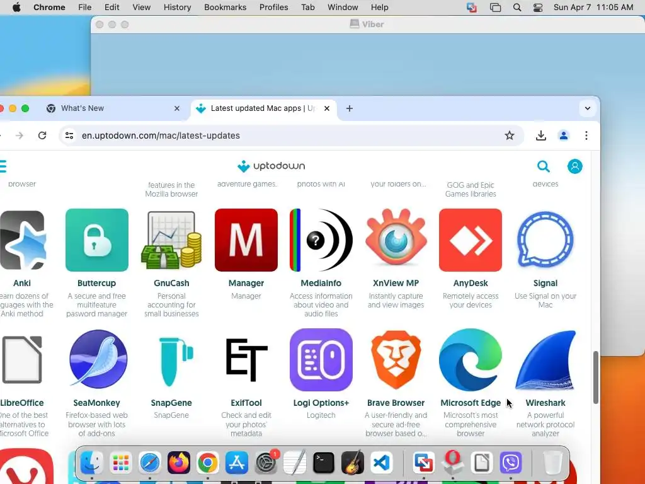Open the MediaInfo app icon
Screen dimensions: 645x484
pyautogui.click(x=321, y=240)
